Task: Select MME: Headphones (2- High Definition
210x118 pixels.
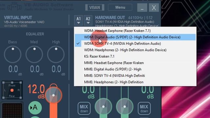Action: [x=135, y=82]
